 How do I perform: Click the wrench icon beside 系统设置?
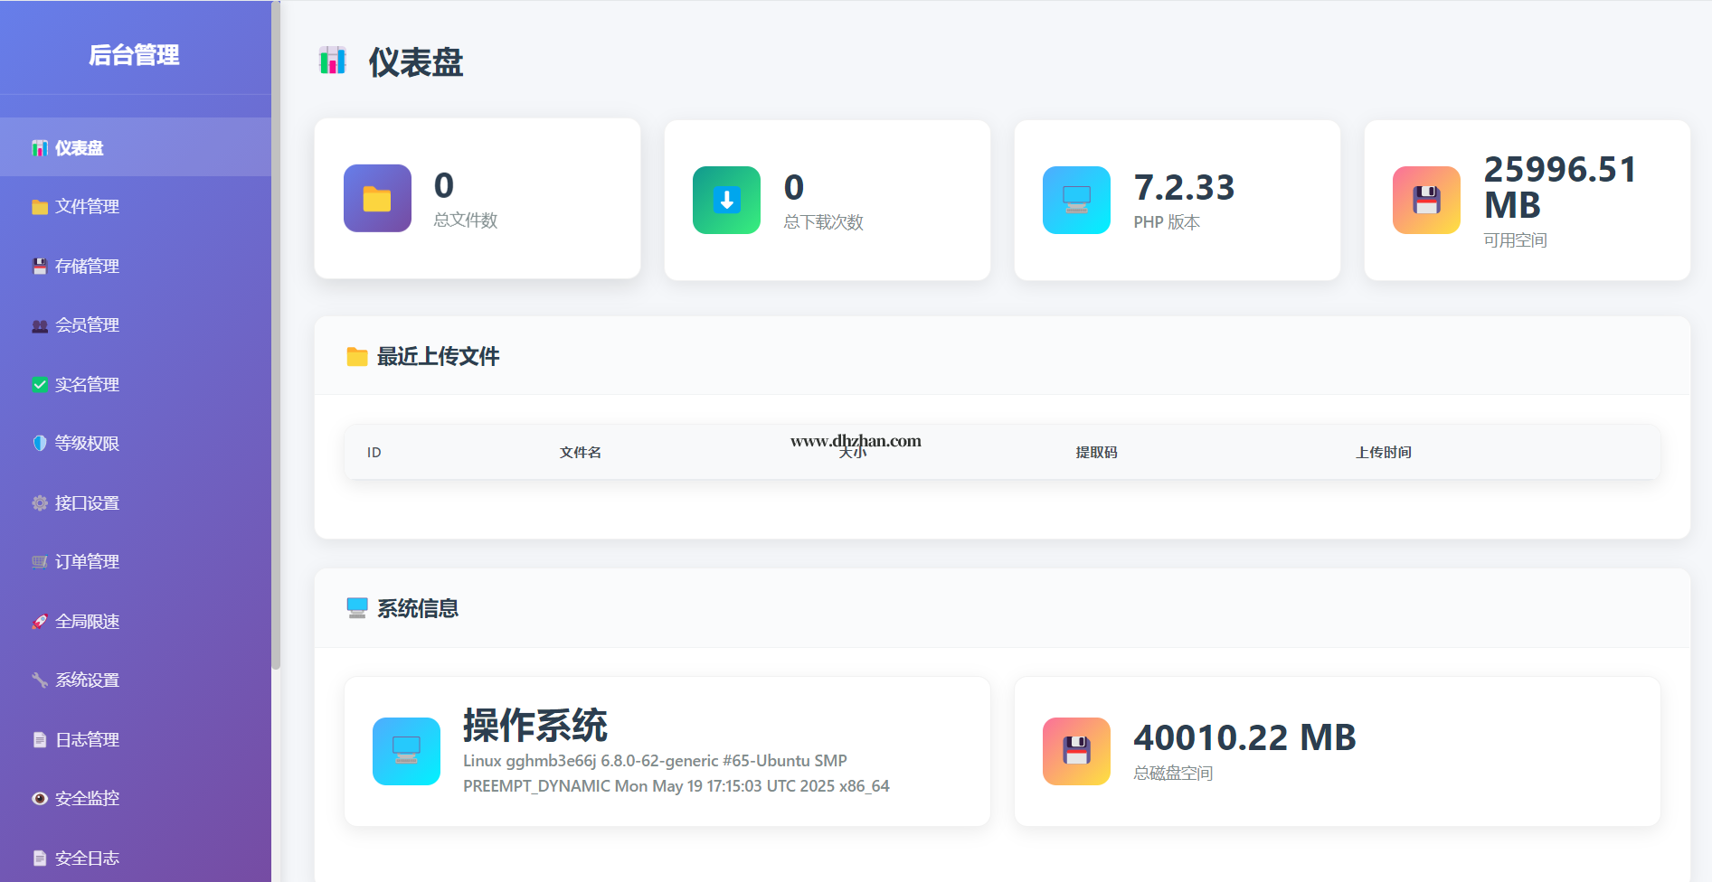[40, 680]
